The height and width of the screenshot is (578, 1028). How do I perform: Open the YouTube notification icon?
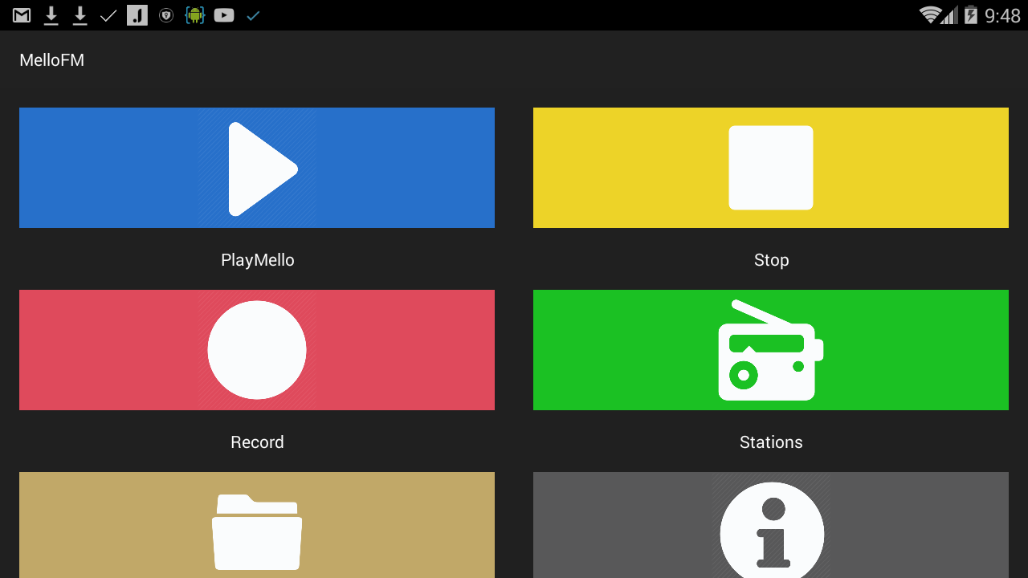pos(224,15)
